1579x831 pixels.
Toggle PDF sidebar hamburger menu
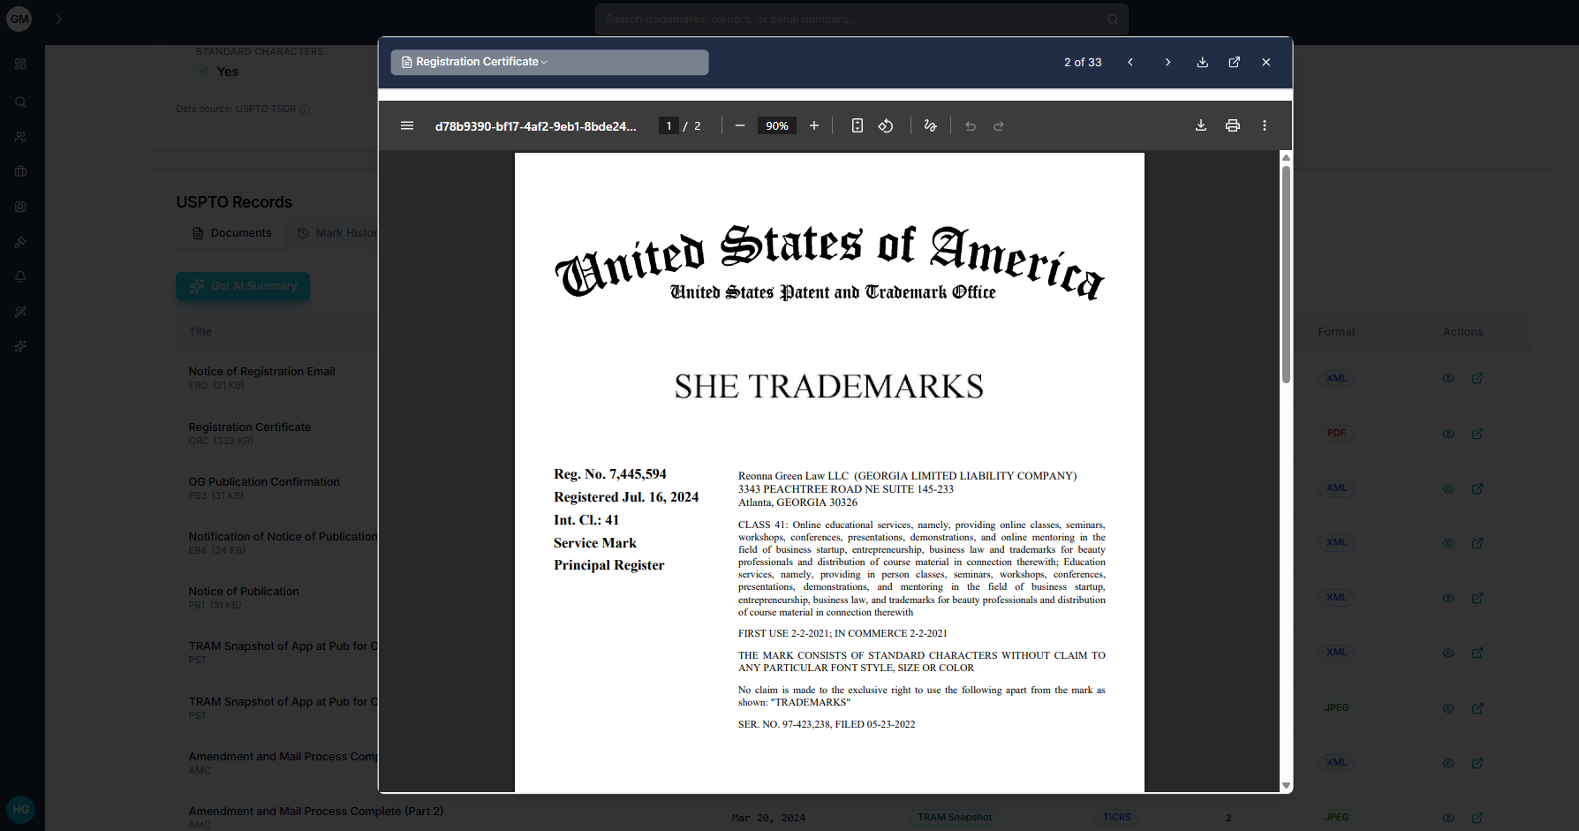click(x=407, y=125)
